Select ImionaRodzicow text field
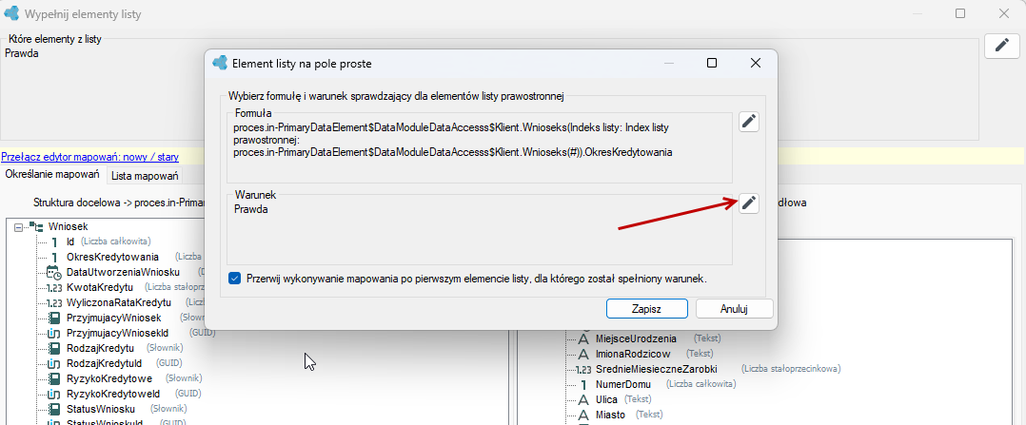Image resolution: width=1026 pixels, height=425 pixels. tap(633, 354)
